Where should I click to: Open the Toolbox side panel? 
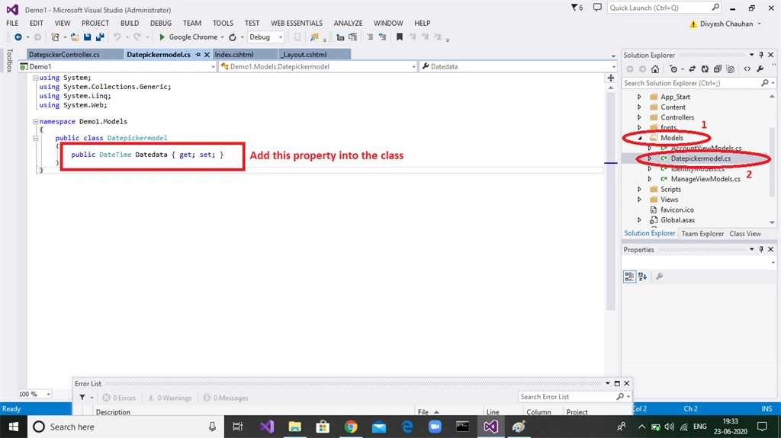click(x=9, y=60)
